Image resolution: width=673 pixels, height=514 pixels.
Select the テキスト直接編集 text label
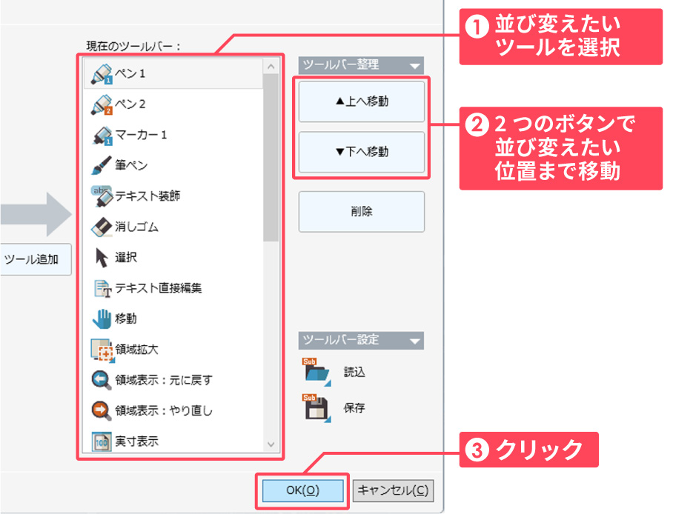coord(158,288)
